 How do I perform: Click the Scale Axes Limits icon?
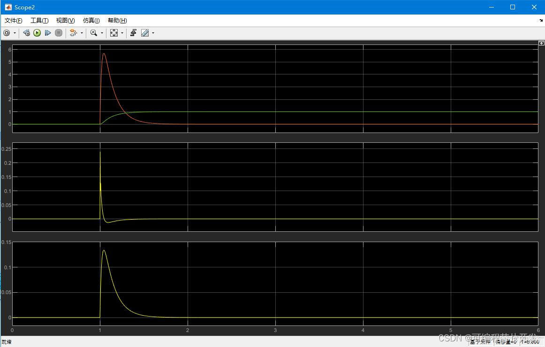point(114,33)
